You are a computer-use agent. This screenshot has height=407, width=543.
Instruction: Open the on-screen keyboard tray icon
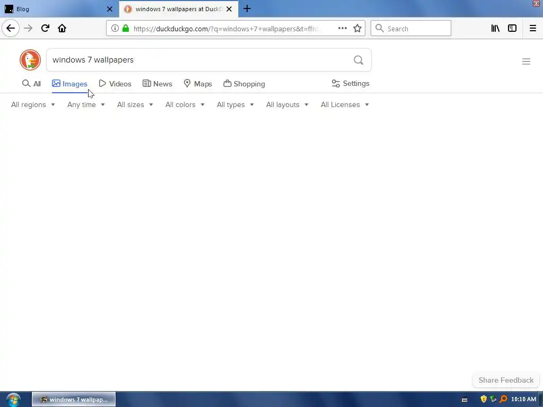coord(465,400)
